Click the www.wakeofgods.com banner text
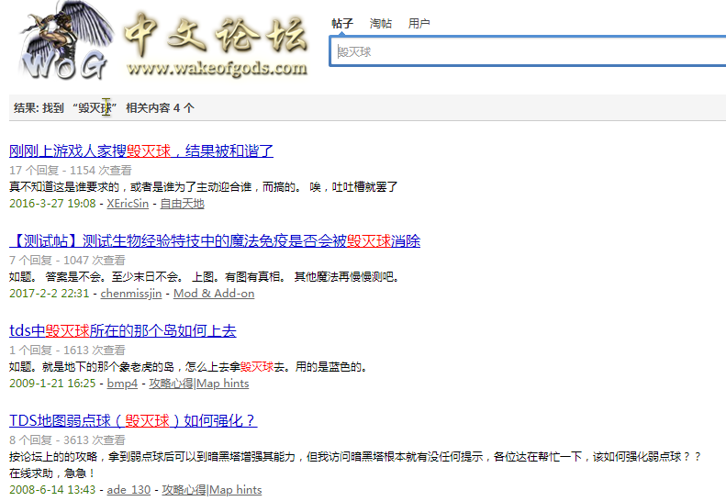This screenshot has width=726, height=501. [x=217, y=69]
